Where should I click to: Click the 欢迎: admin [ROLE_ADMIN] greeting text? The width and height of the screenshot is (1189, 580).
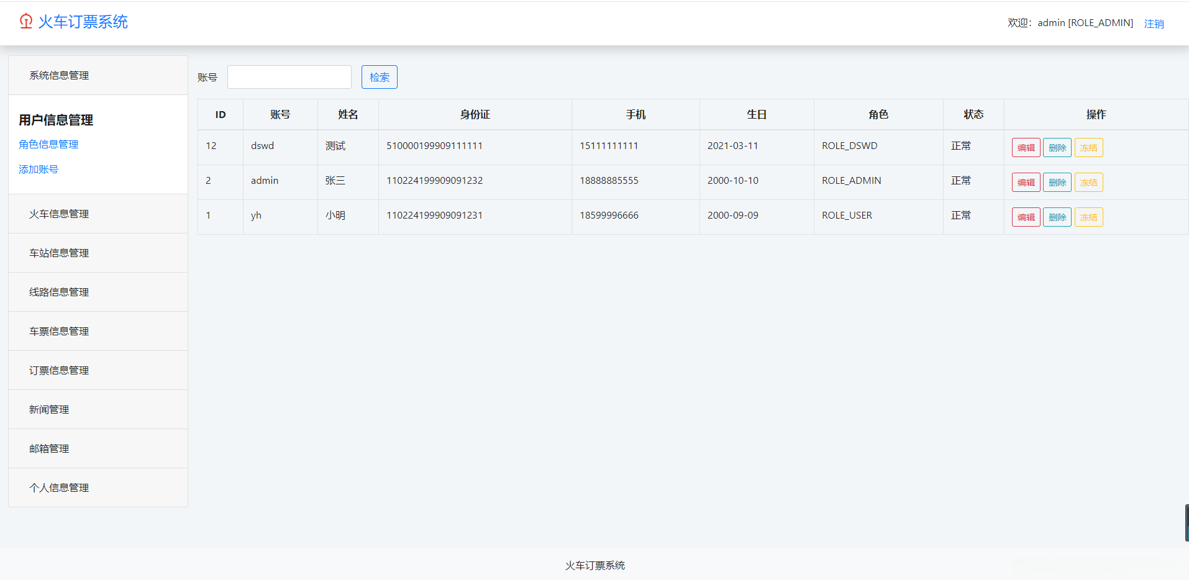click(x=1070, y=23)
